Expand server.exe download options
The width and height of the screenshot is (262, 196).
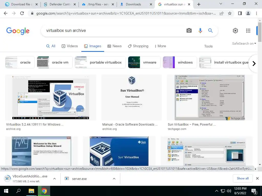114,179
